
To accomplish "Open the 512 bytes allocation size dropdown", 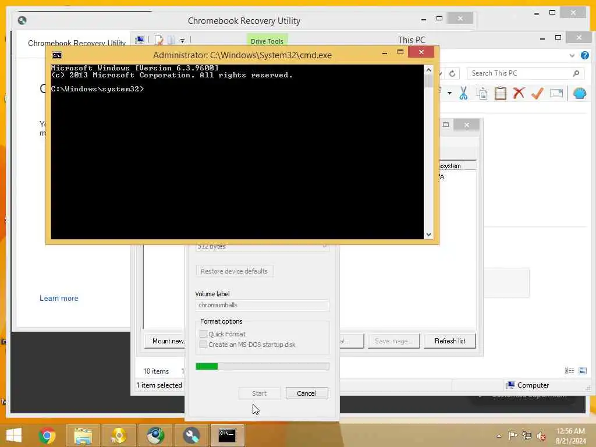I will (x=262, y=247).
